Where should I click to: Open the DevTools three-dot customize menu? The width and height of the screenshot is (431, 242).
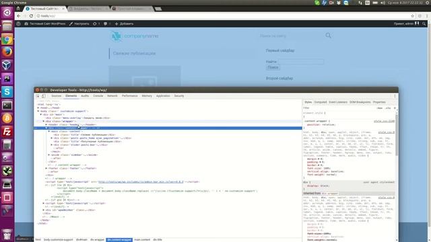pyautogui.click(x=395, y=96)
